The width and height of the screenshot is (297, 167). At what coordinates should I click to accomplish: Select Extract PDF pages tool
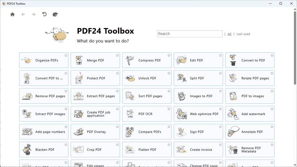pos(95,96)
